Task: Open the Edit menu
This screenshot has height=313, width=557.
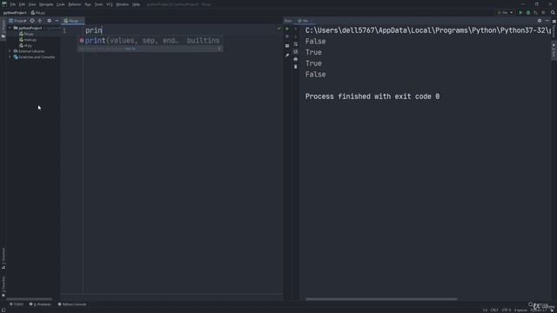Action: [x=22, y=4]
